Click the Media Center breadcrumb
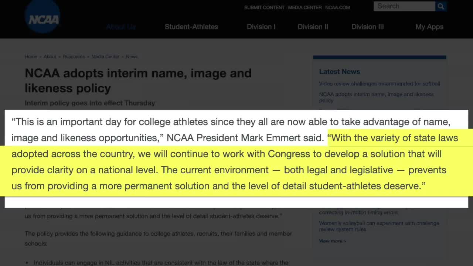The image size is (473, 266). click(105, 57)
